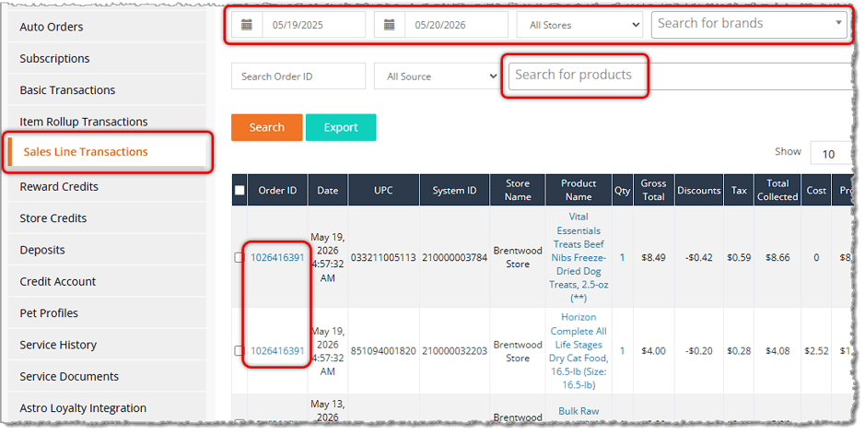This screenshot has height=435, width=865.
Task: Sort by the Date column header
Action: coord(328,191)
